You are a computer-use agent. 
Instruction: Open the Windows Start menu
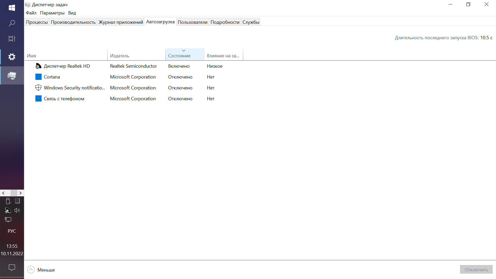(x=12, y=8)
